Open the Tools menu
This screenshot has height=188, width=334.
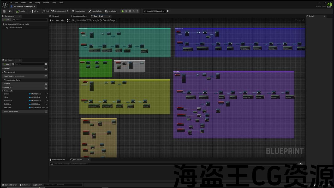pyautogui.click(x=54, y=3)
